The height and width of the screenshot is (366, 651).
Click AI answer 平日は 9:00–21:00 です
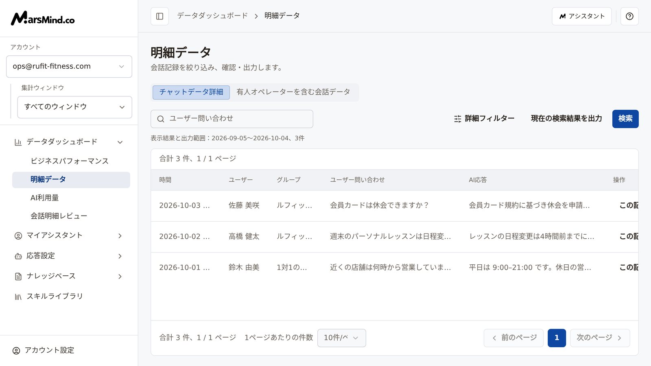point(530,268)
